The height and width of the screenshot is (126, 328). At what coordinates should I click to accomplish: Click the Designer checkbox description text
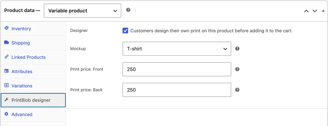[211, 31]
